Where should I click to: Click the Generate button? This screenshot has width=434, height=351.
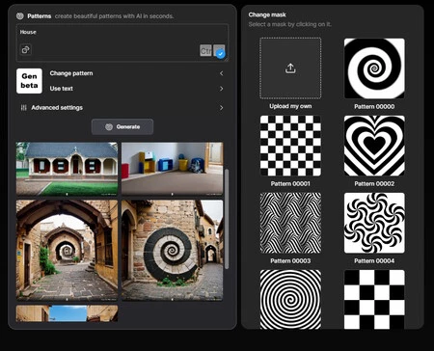(122, 126)
